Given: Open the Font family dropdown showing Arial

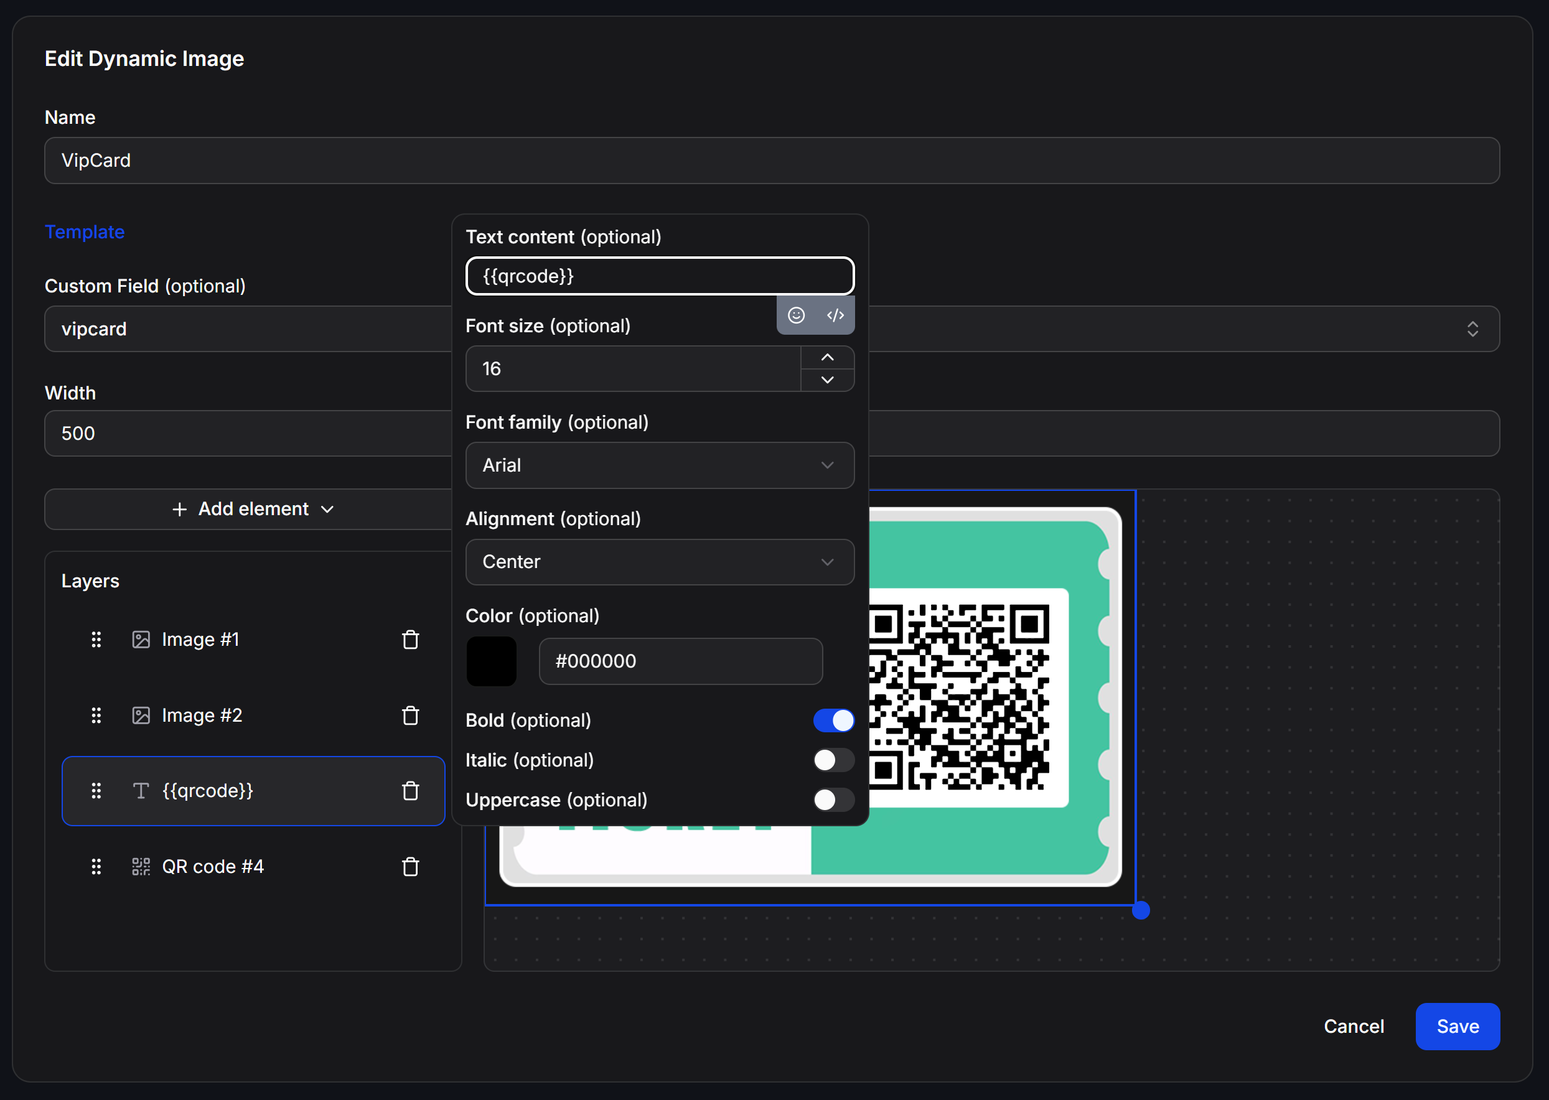Looking at the screenshot, I should click(660, 465).
